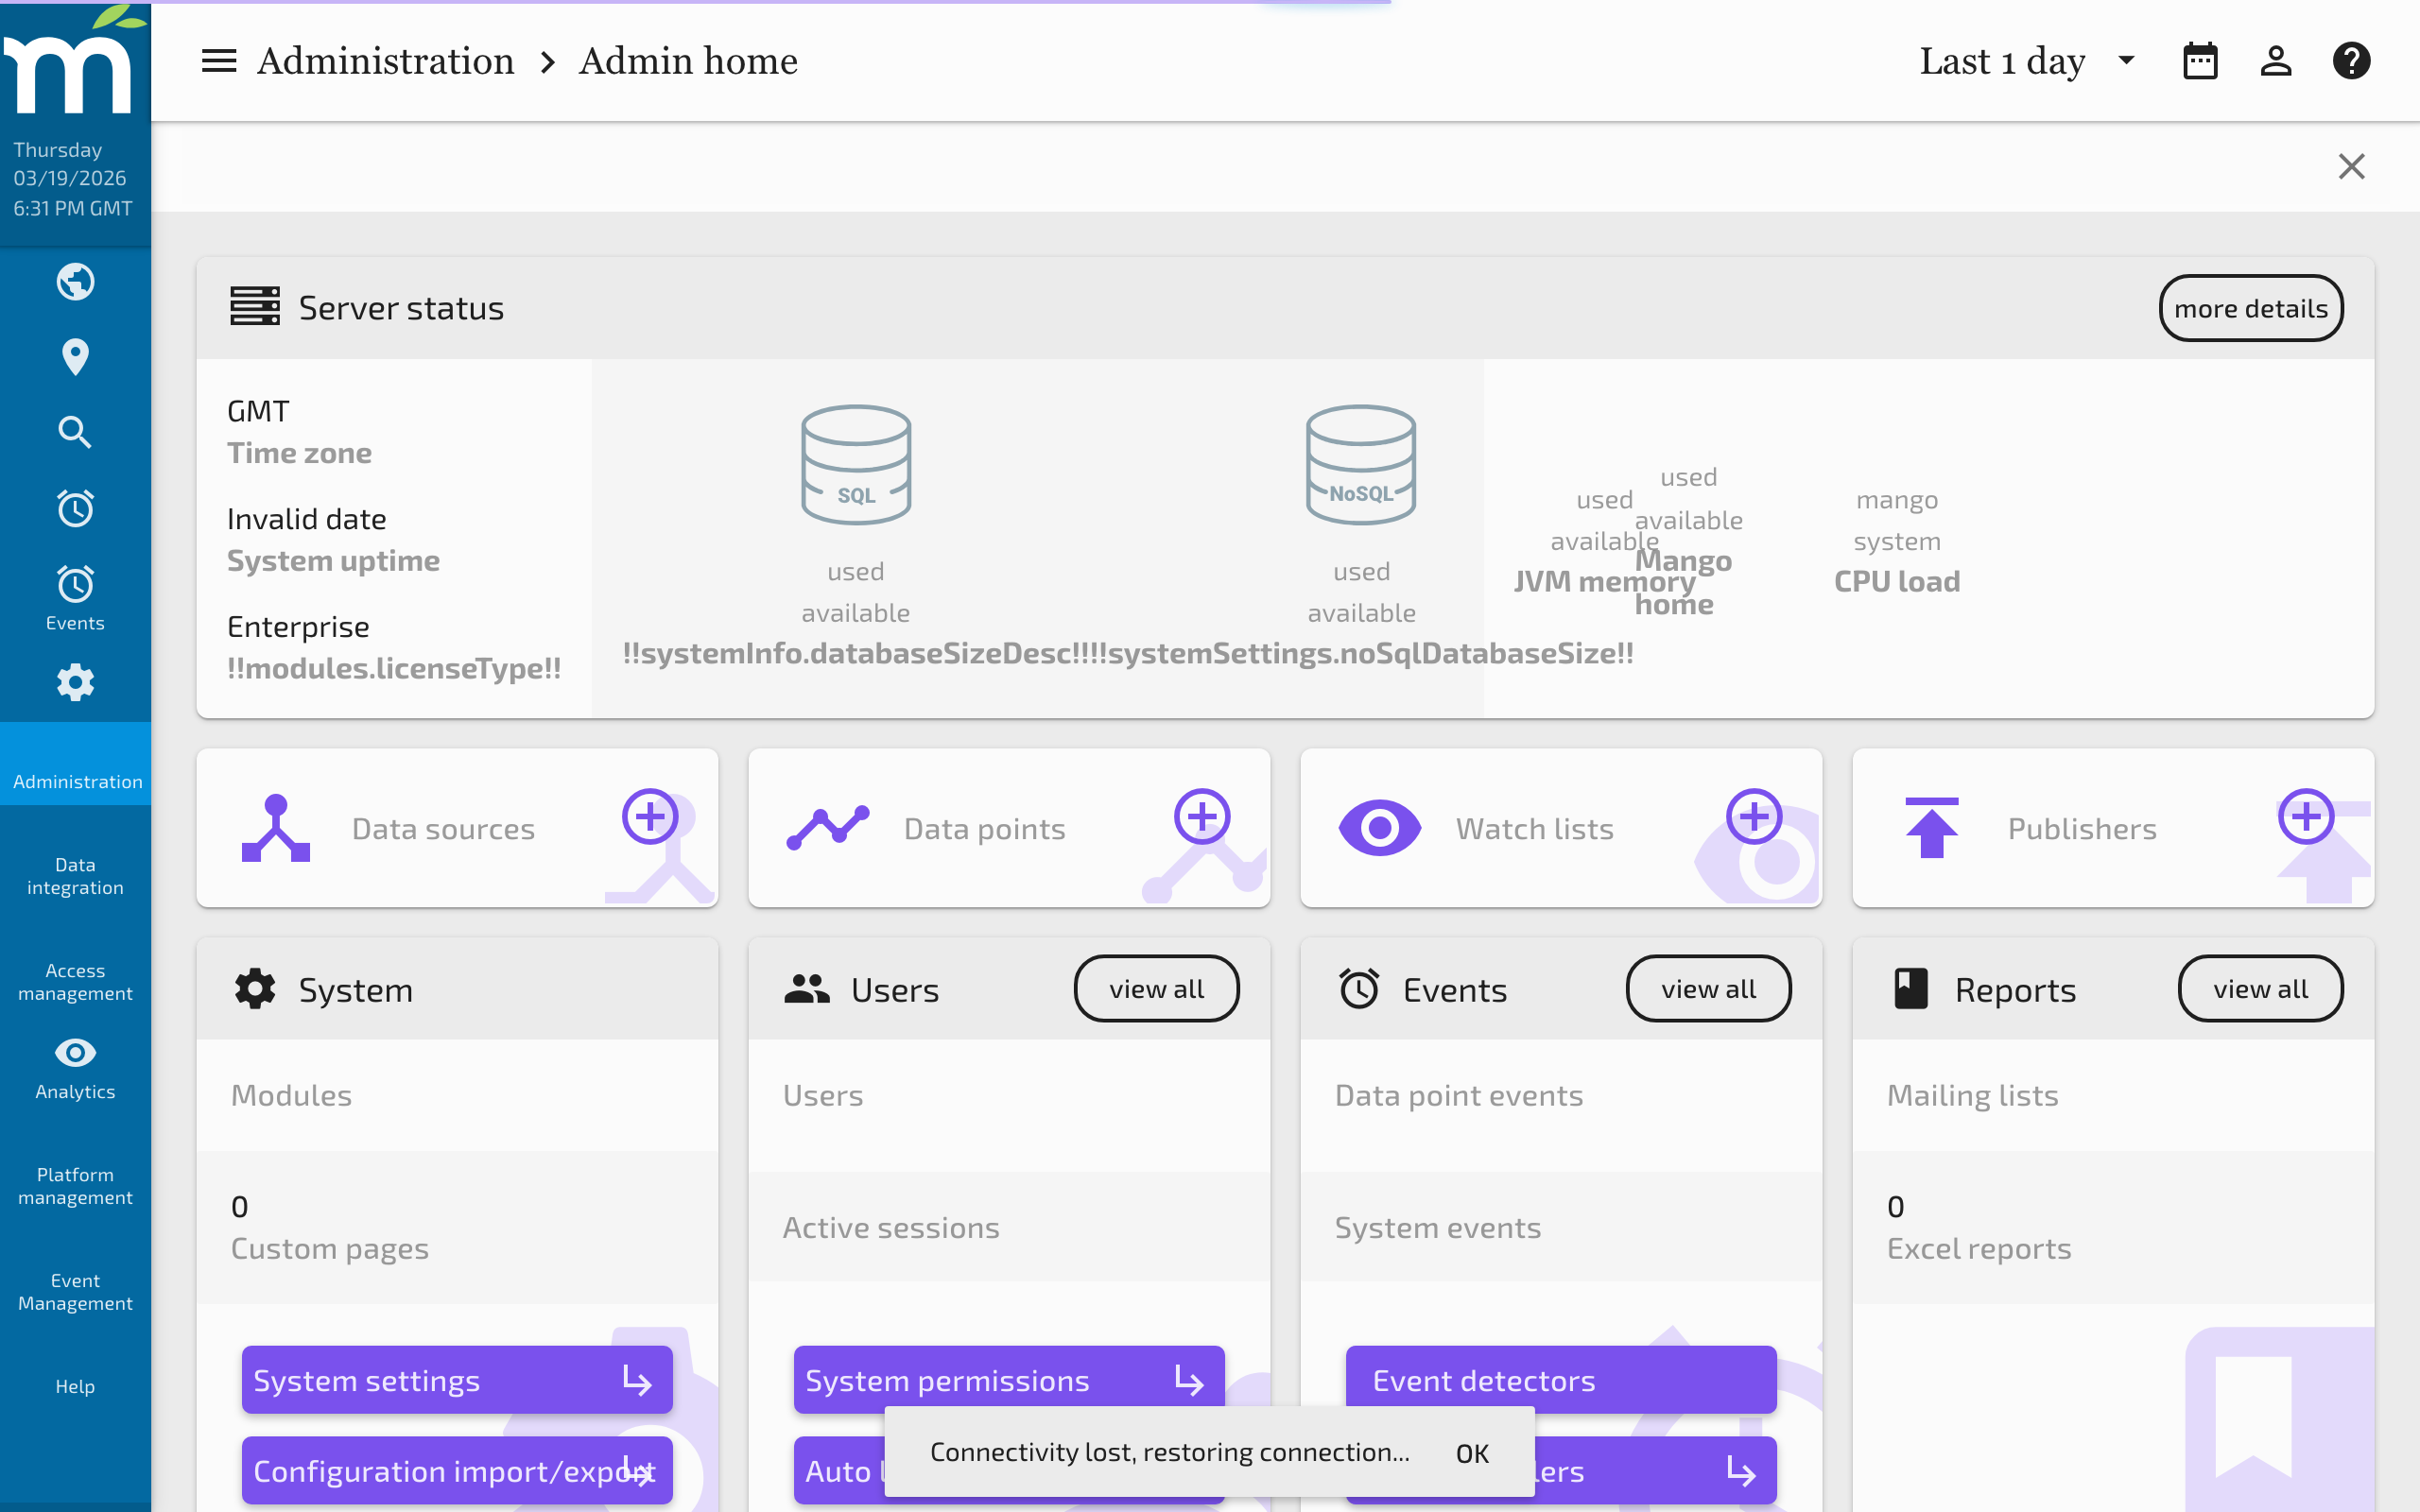Select Data integration in the sidebar
This screenshot has width=2420, height=1512.
(x=75, y=875)
